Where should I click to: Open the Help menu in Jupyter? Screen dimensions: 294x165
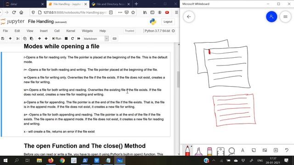[x=102, y=31]
